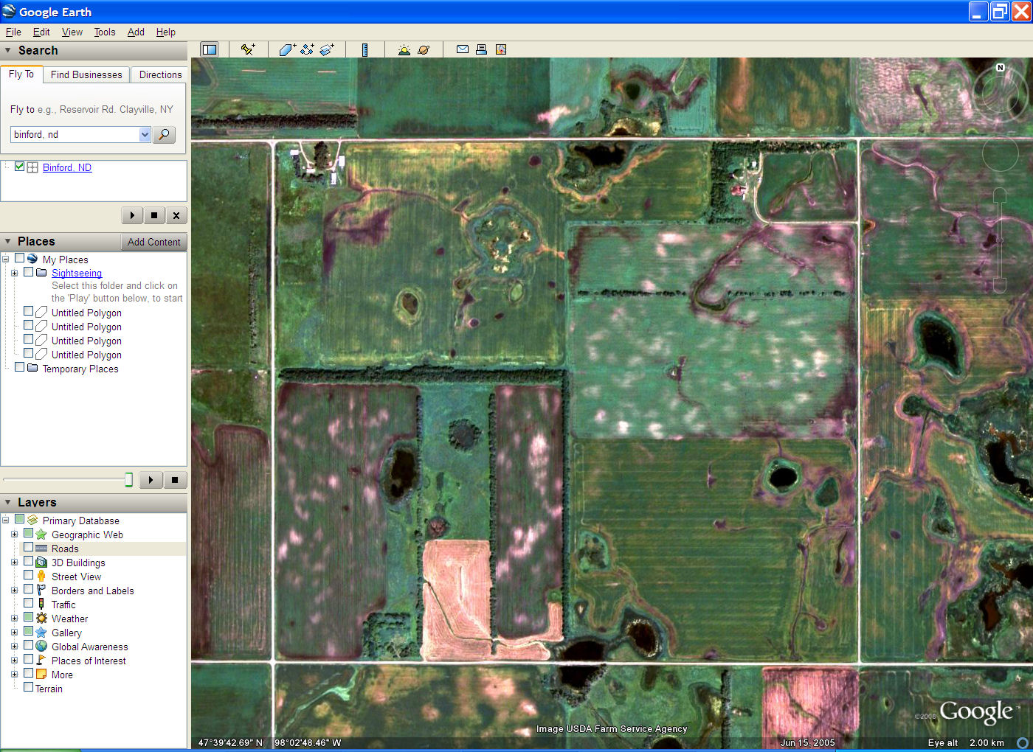
Task: Collapse the Primary Database tree node
Action: coord(6,520)
